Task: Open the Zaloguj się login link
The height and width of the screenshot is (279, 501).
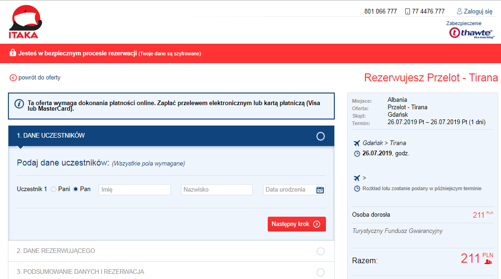Action: click(x=478, y=12)
